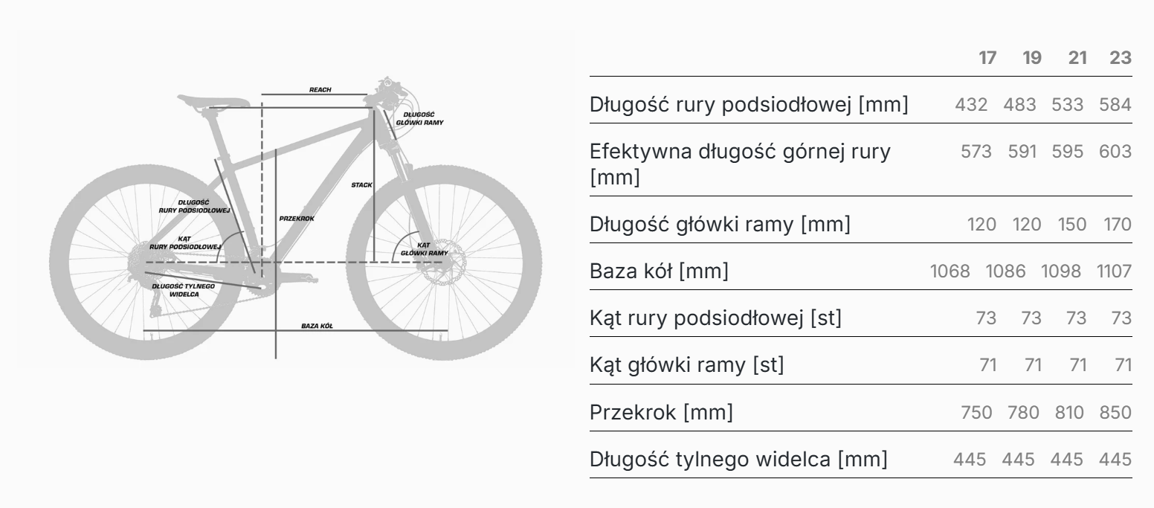1154x508 pixels.
Task: Select the size 21 column header
Action: pyautogui.click(x=1077, y=58)
